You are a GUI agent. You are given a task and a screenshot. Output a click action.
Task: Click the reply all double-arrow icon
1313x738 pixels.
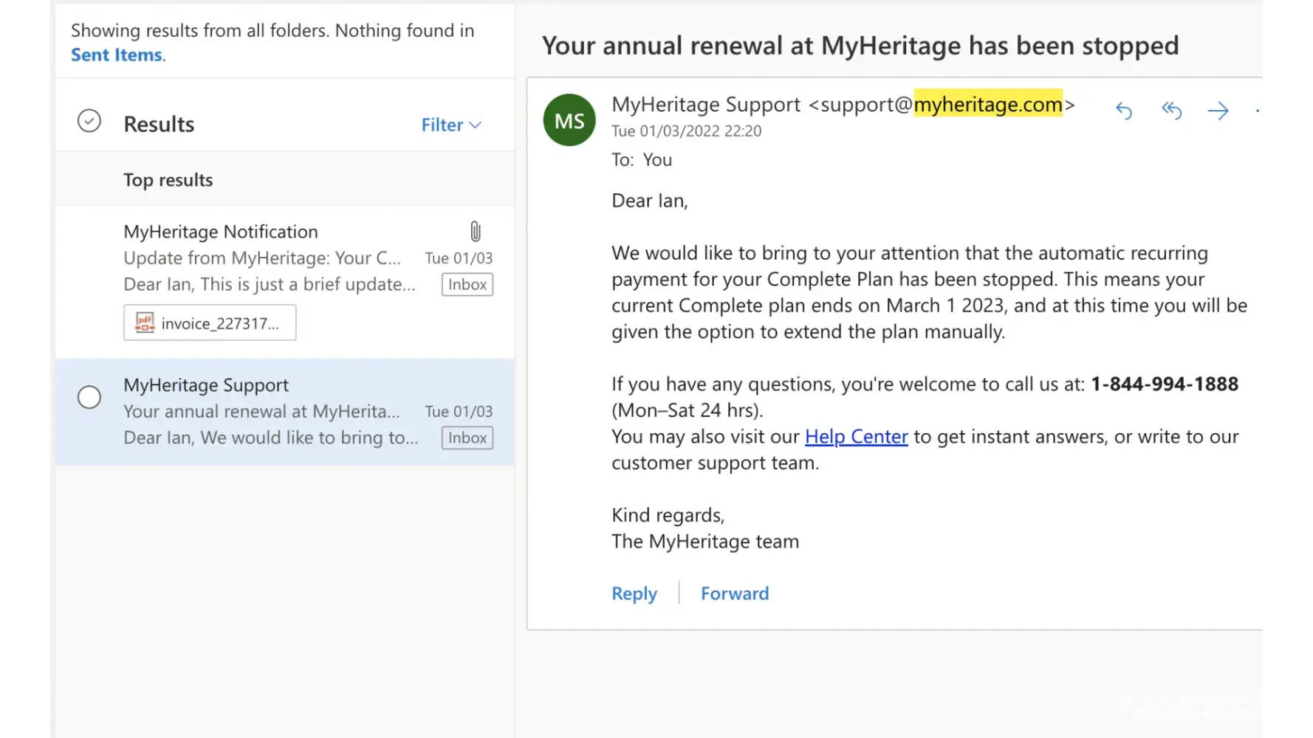1171,111
